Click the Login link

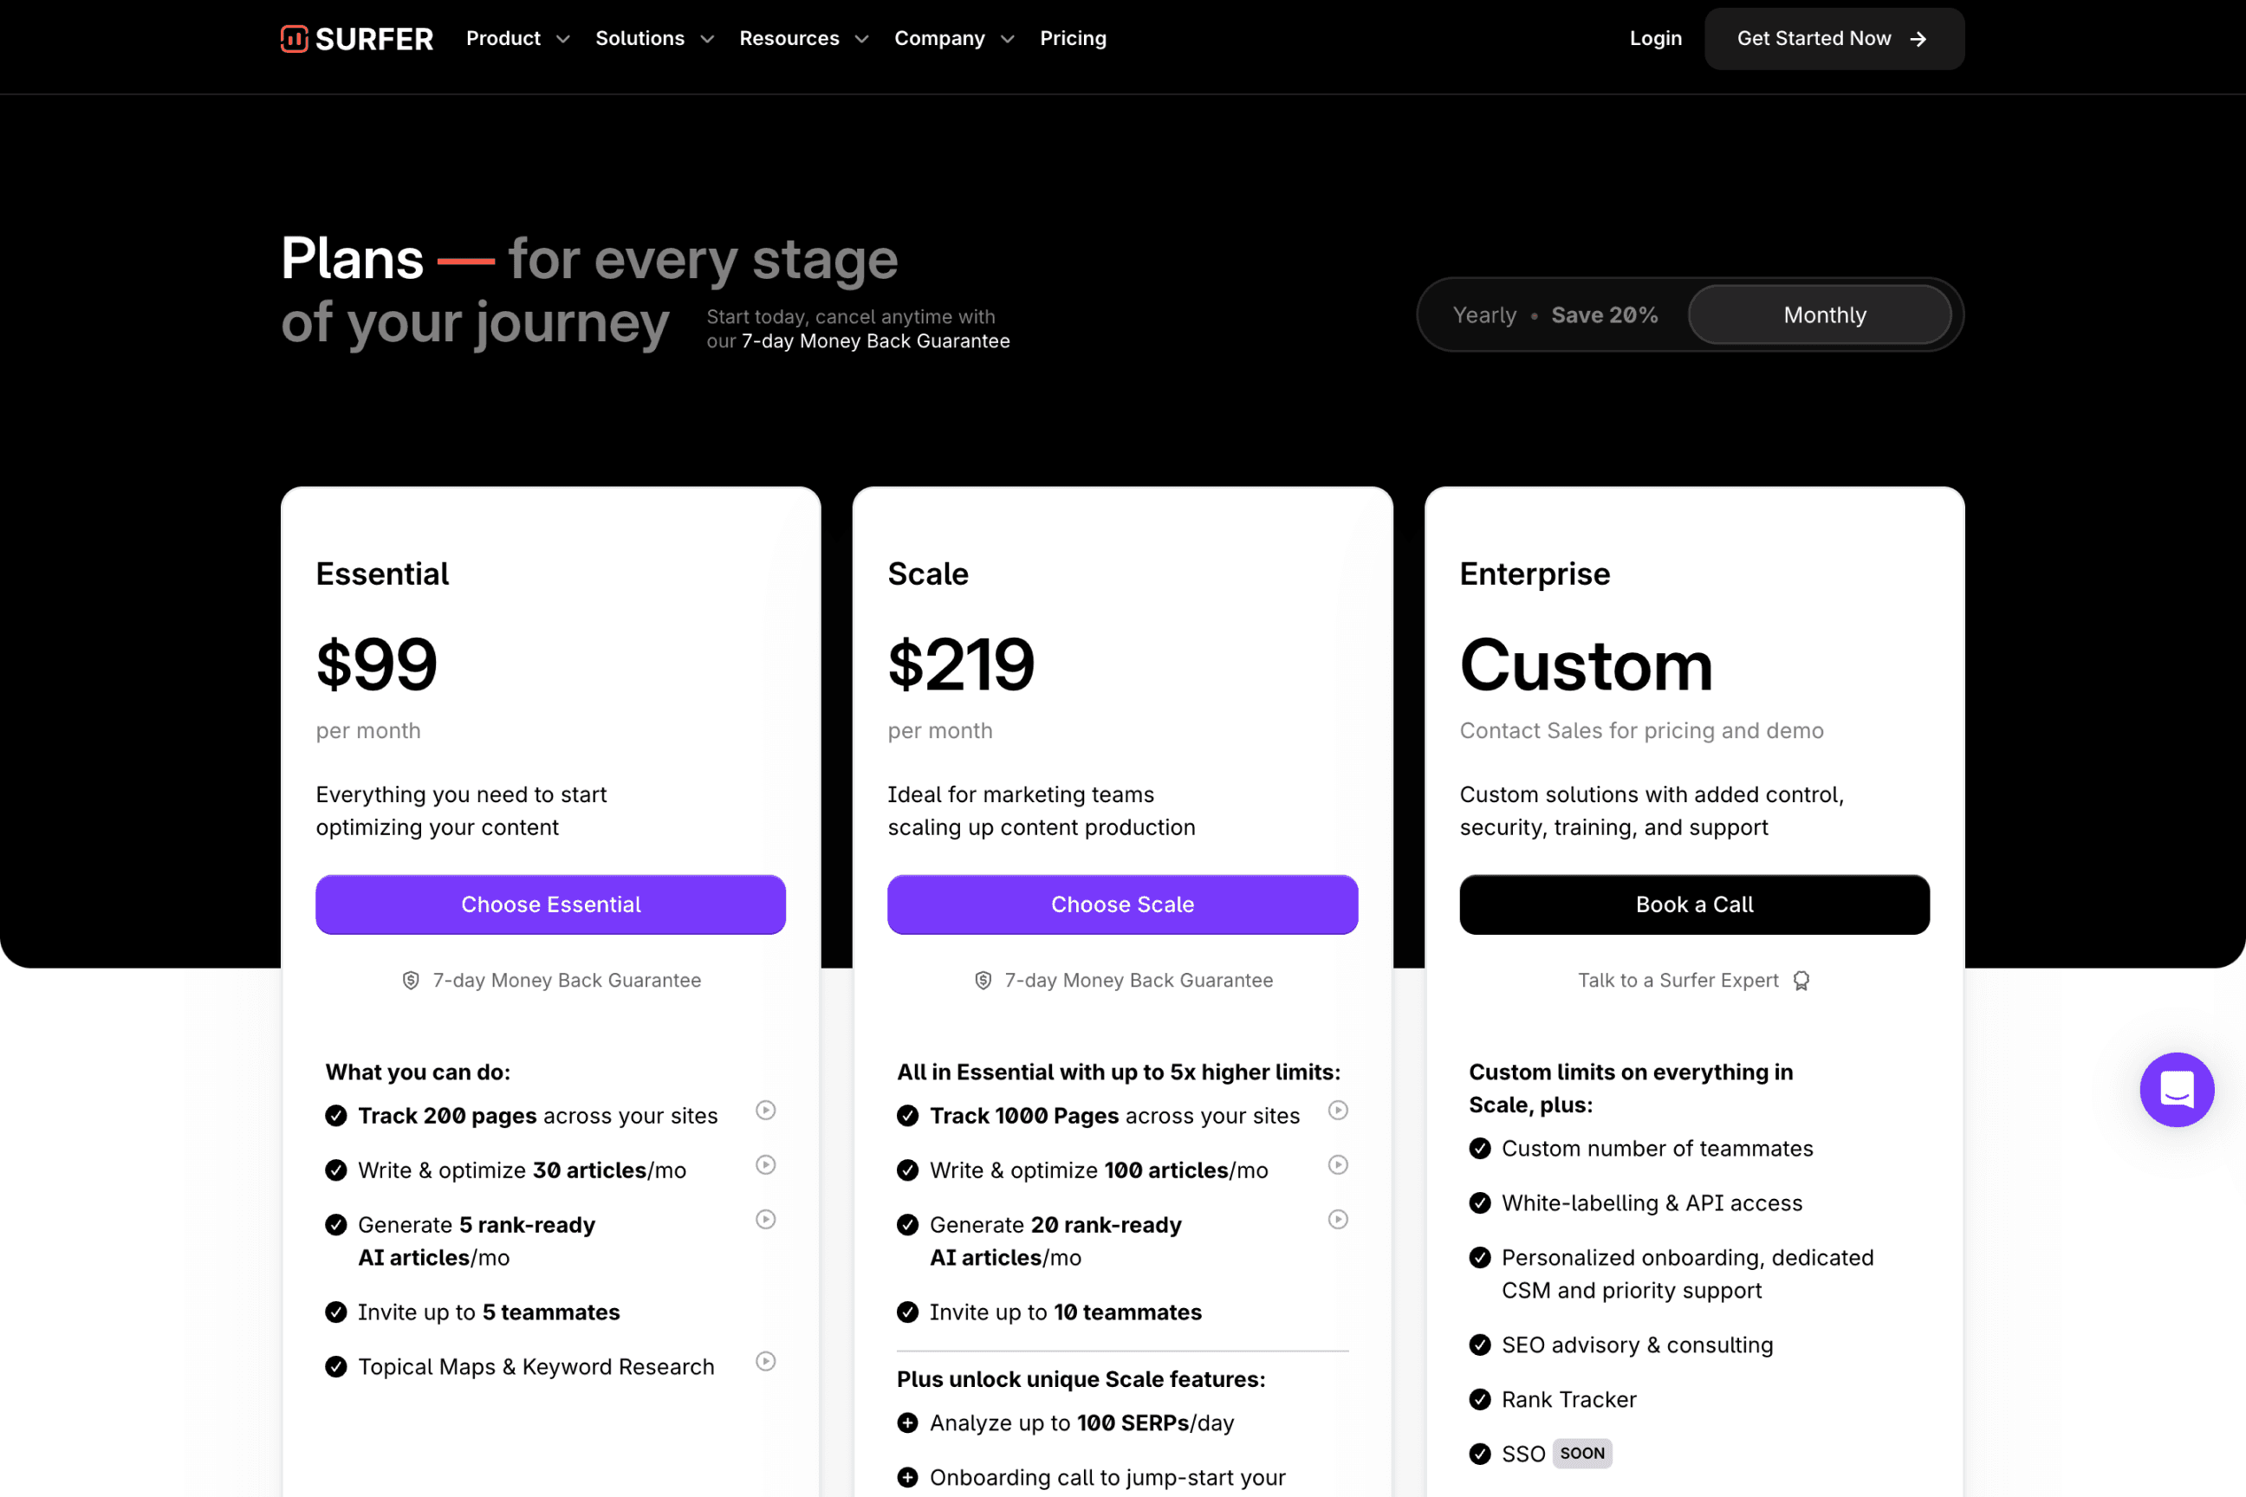pos(1655,38)
